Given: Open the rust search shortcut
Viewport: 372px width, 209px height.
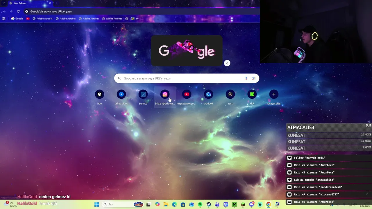Looking at the screenshot, I should 230,97.
